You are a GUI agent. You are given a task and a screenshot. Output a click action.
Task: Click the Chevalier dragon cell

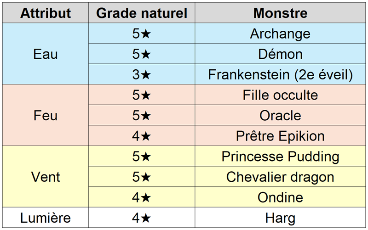coord(280,177)
